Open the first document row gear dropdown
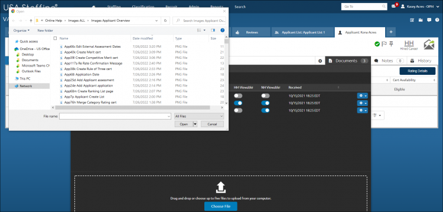The image size is (443, 212). tap(363, 96)
